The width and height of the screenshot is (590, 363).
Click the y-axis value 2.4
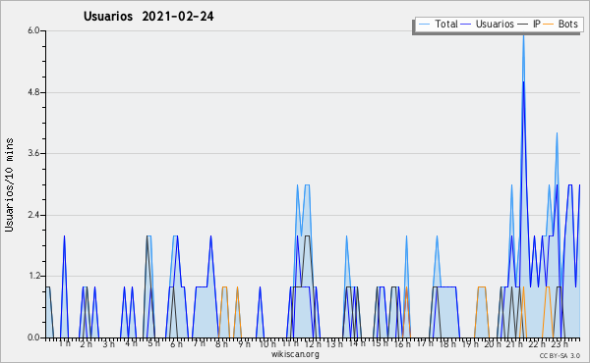point(33,215)
